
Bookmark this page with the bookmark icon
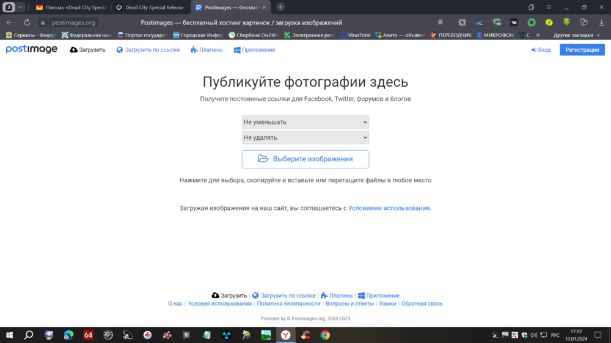click(x=441, y=23)
